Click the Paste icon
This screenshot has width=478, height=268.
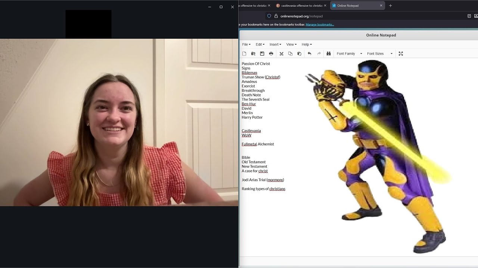click(299, 54)
